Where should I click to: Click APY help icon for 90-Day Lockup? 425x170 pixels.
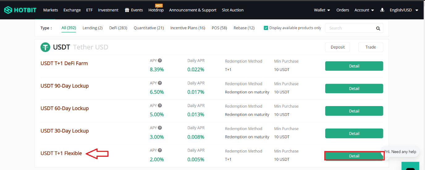pyautogui.click(x=160, y=83)
